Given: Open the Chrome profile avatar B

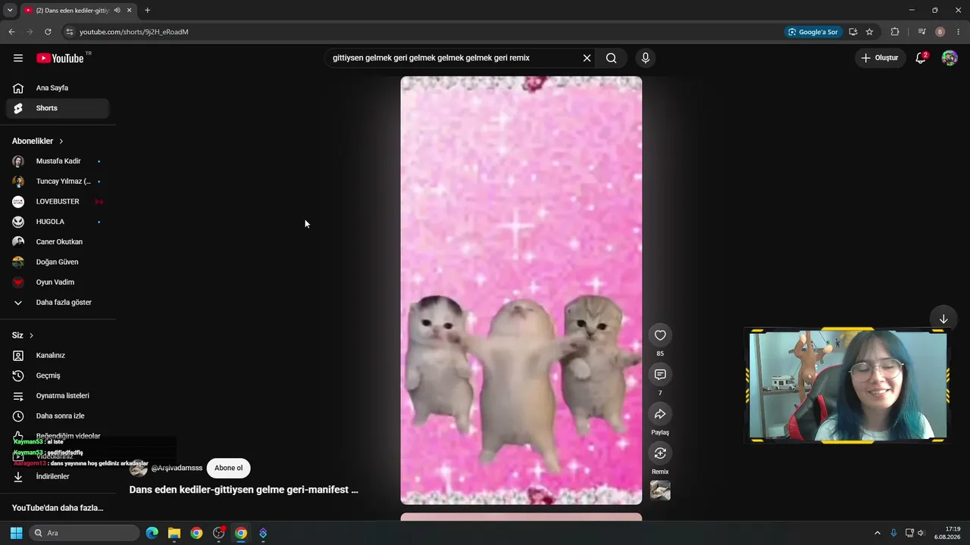Looking at the screenshot, I should click(940, 32).
